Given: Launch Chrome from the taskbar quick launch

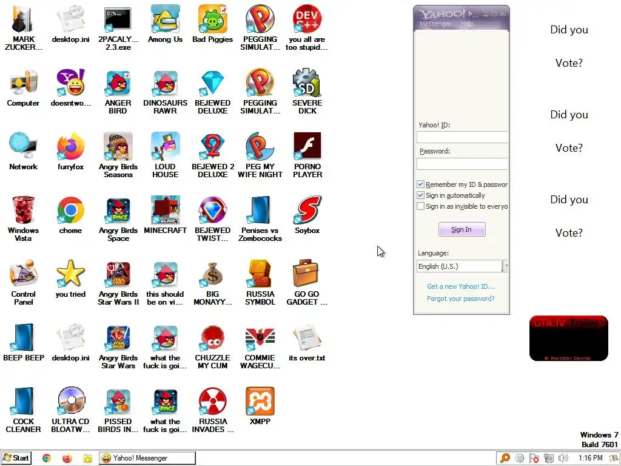Looking at the screenshot, I should point(47,458).
